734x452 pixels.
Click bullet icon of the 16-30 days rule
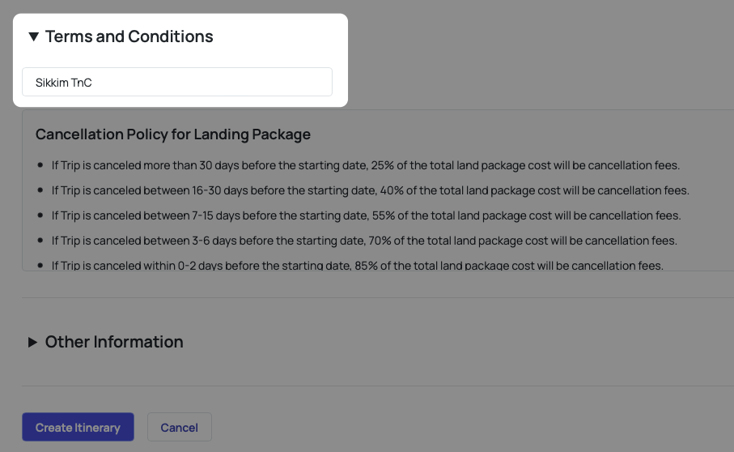40,190
